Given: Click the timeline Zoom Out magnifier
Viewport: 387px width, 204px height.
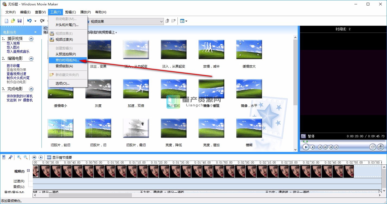Looking at the screenshot, I should [x=26, y=157].
